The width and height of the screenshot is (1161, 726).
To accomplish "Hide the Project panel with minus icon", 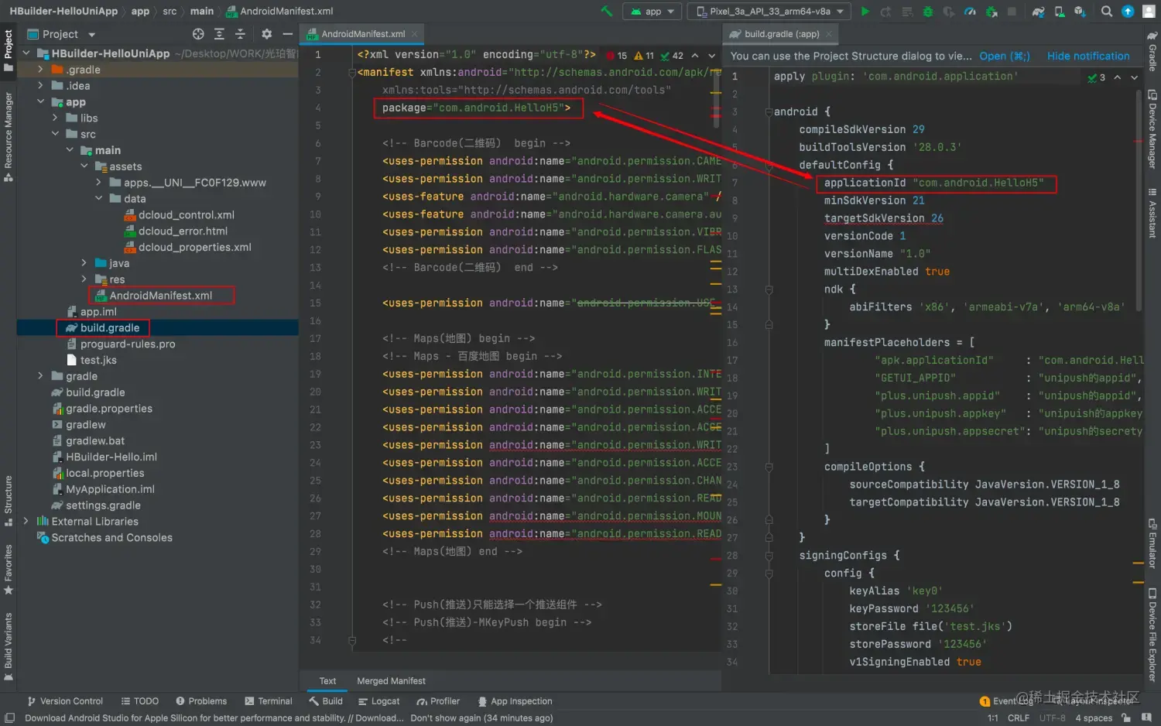I will pyautogui.click(x=287, y=34).
